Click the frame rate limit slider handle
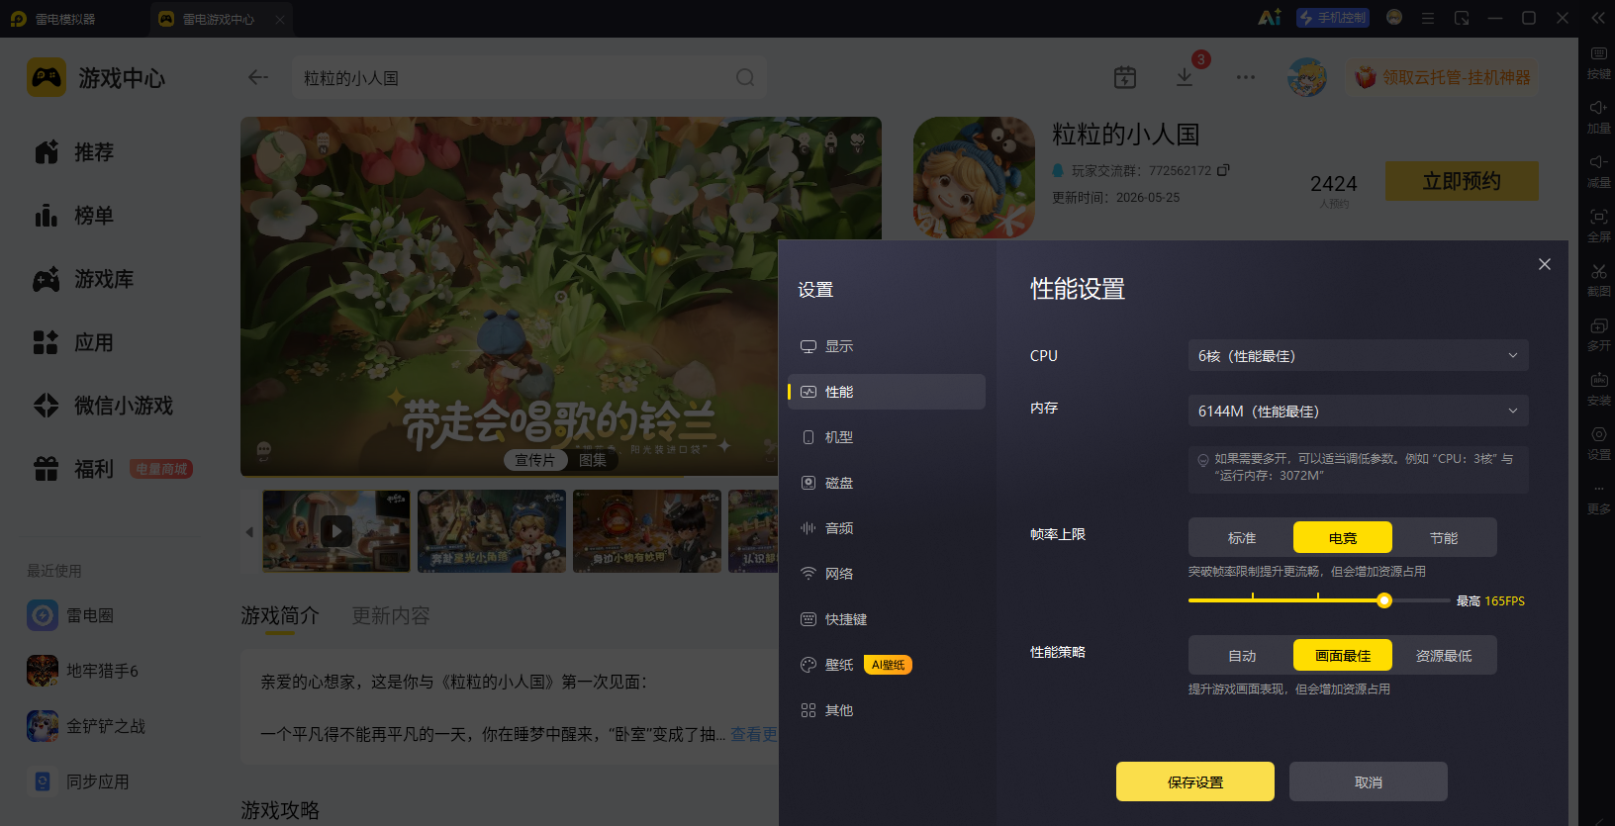This screenshot has width=1615, height=826. [x=1384, y=600]
